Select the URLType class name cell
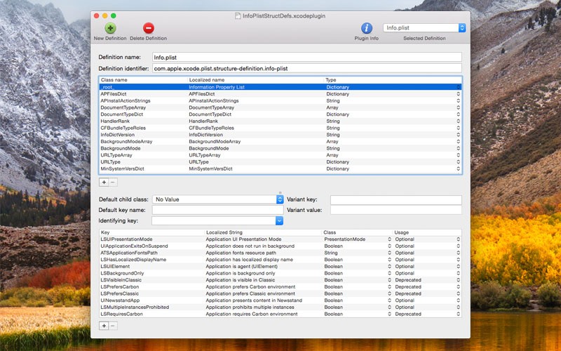The image size is (561, 351). [111, 162]
